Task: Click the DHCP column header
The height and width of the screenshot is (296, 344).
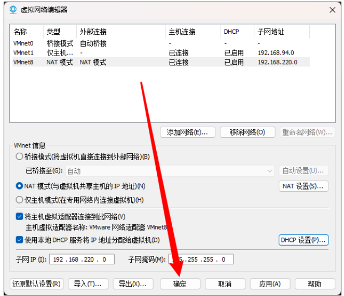Action: click(x=238, y=32)
